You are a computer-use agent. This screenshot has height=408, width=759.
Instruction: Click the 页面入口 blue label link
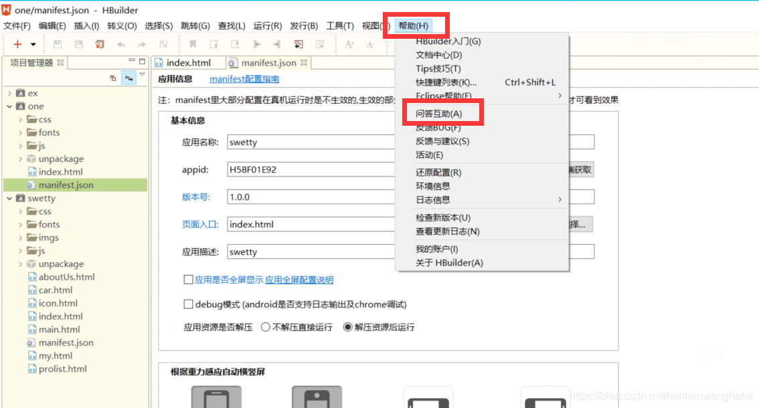coord(200,225)
